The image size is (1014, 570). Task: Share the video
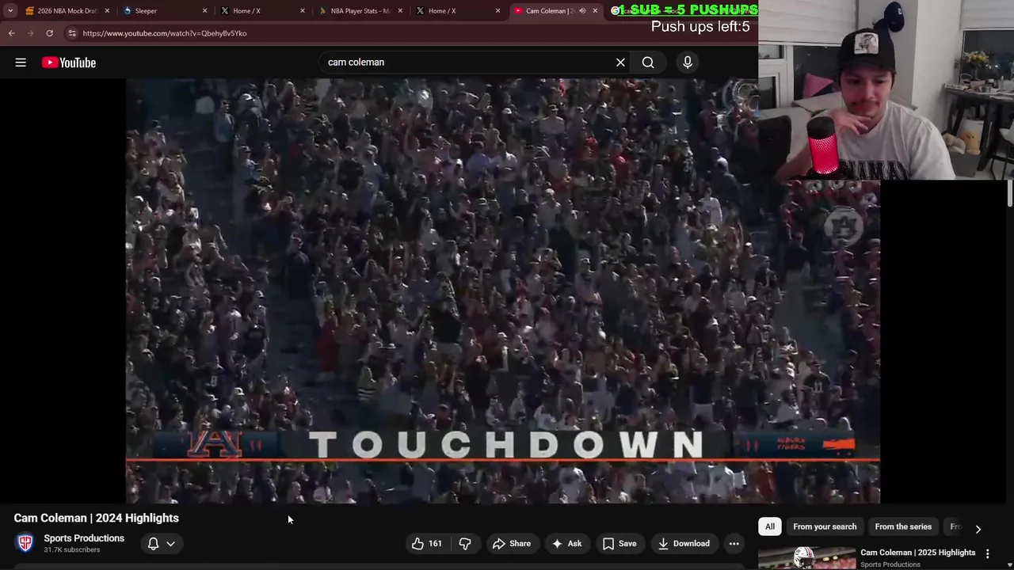[x=511, y=543]
